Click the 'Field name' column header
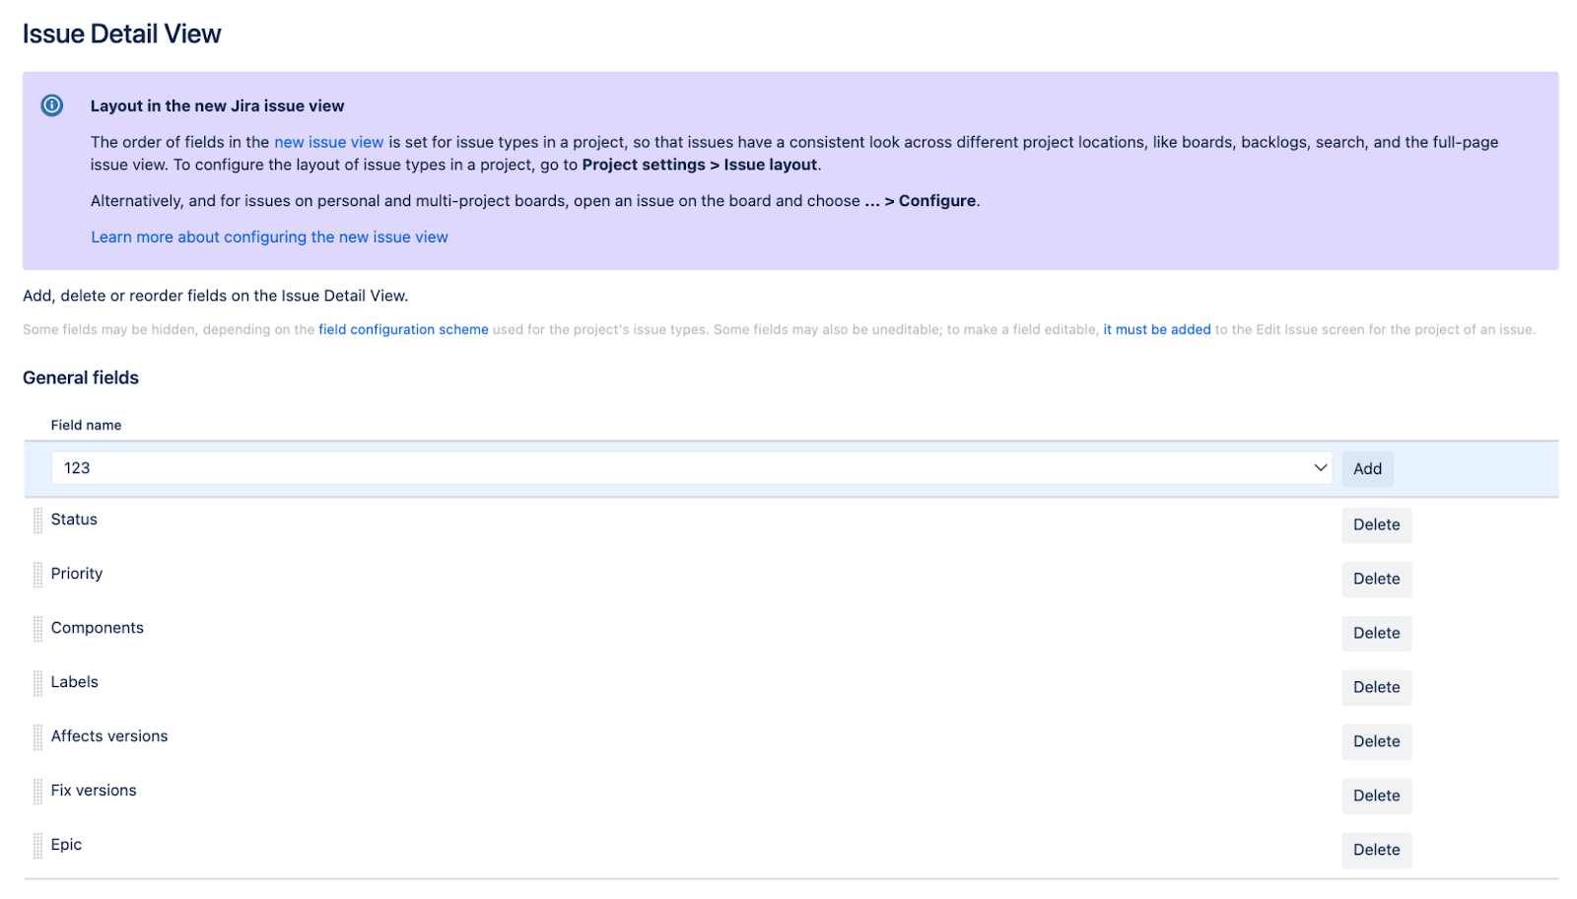Viewport: 1577px width, 899px height. click(x=87, y=425)
